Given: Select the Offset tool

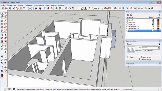Looking at the screenshot, I should click(6, 41).
